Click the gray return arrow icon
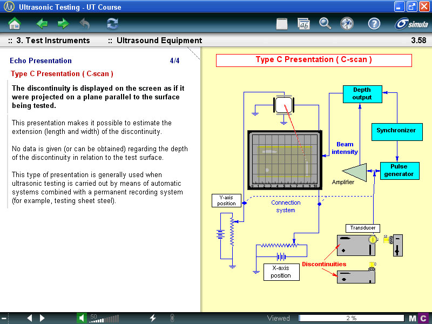 pos(85,24)
